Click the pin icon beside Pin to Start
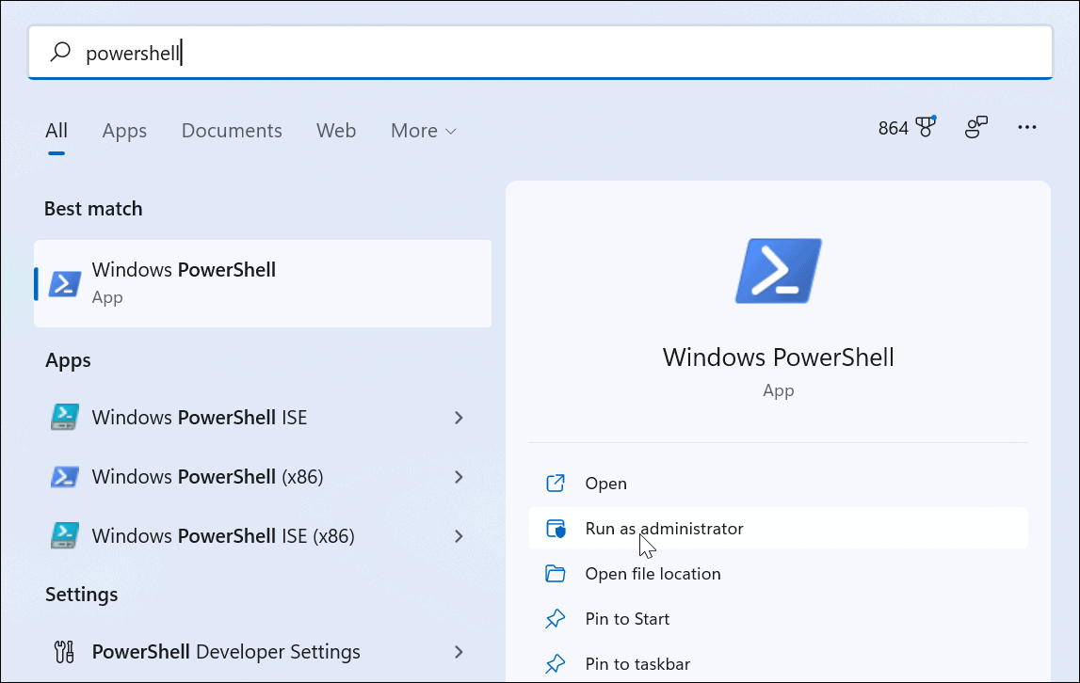The image size is (1080, 683). click(x=556, y=618)
